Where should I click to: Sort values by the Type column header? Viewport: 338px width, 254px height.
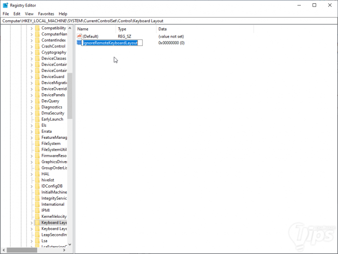point(136,29)
